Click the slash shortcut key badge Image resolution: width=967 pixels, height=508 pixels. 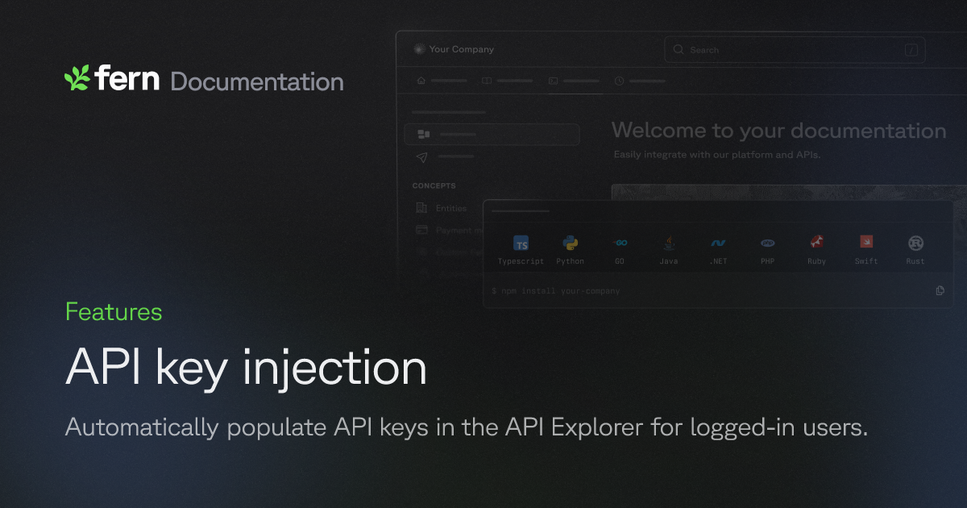(x=911, y=50)
